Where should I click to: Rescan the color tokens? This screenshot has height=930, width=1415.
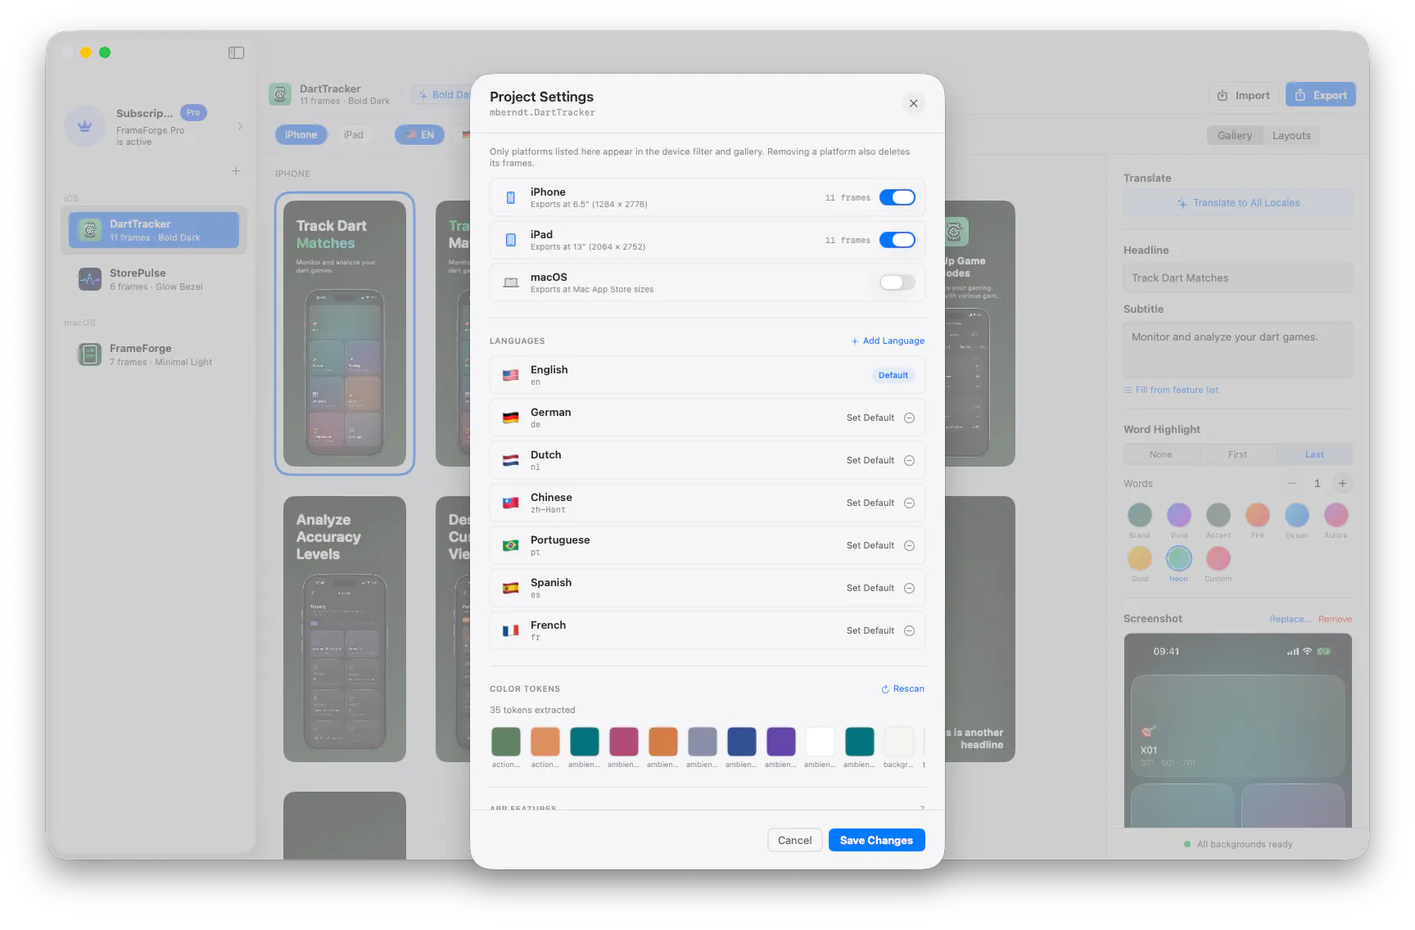coord(902,688)
